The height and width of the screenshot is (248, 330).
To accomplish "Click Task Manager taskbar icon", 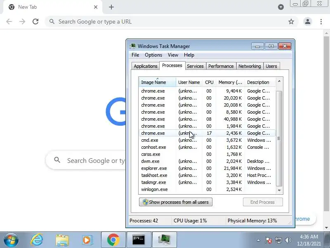I will 164,240.
